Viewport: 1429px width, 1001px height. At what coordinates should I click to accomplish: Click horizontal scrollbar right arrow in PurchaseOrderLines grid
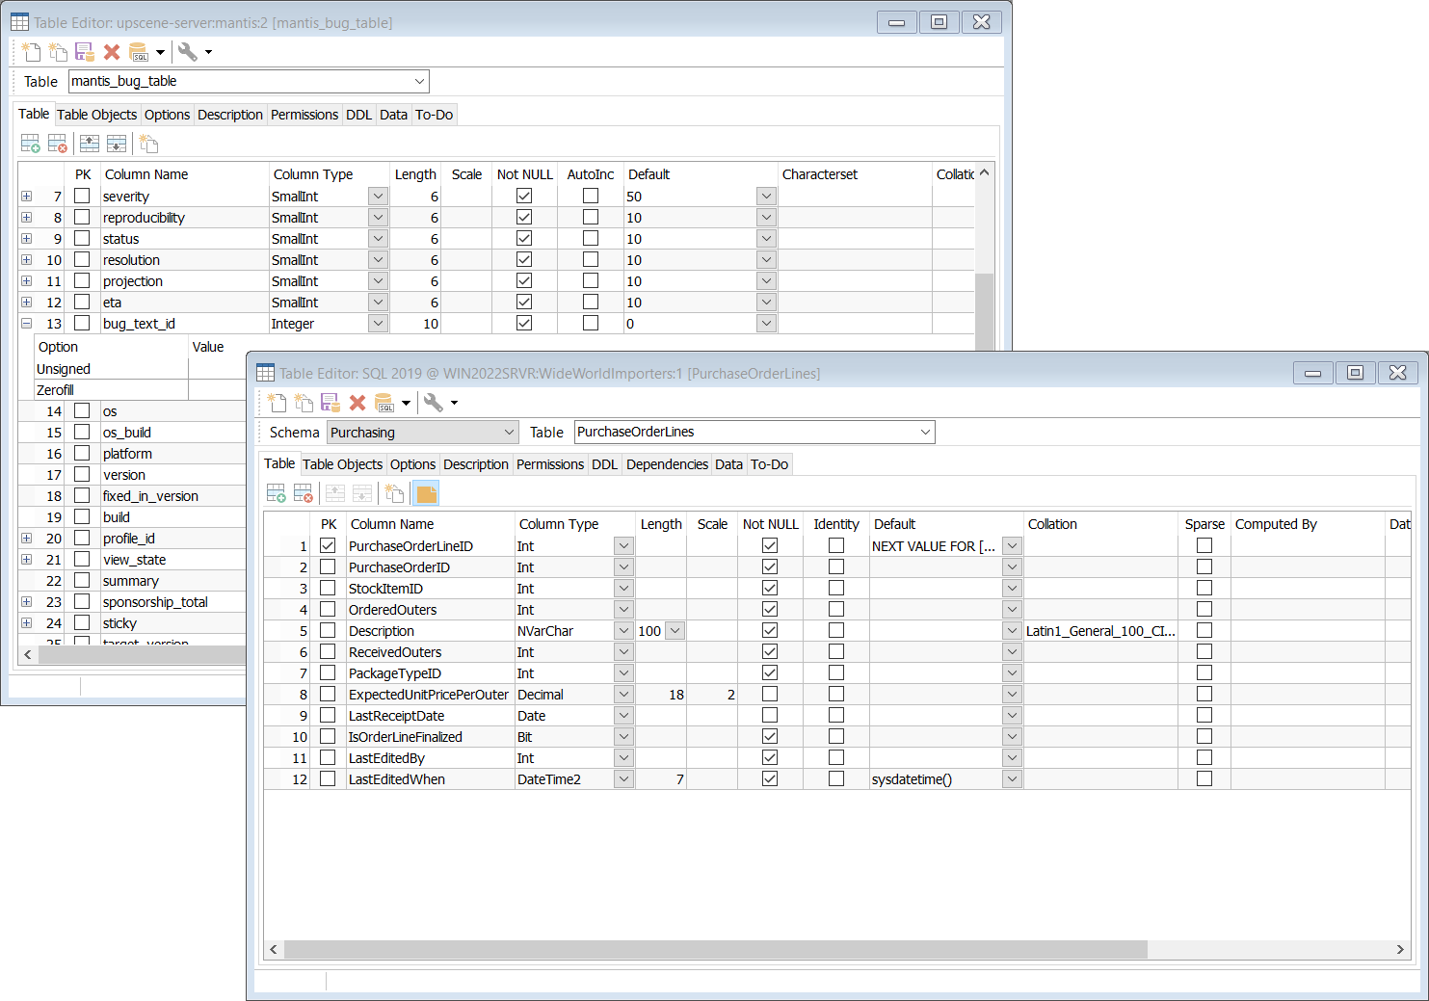pos(1400,950)
